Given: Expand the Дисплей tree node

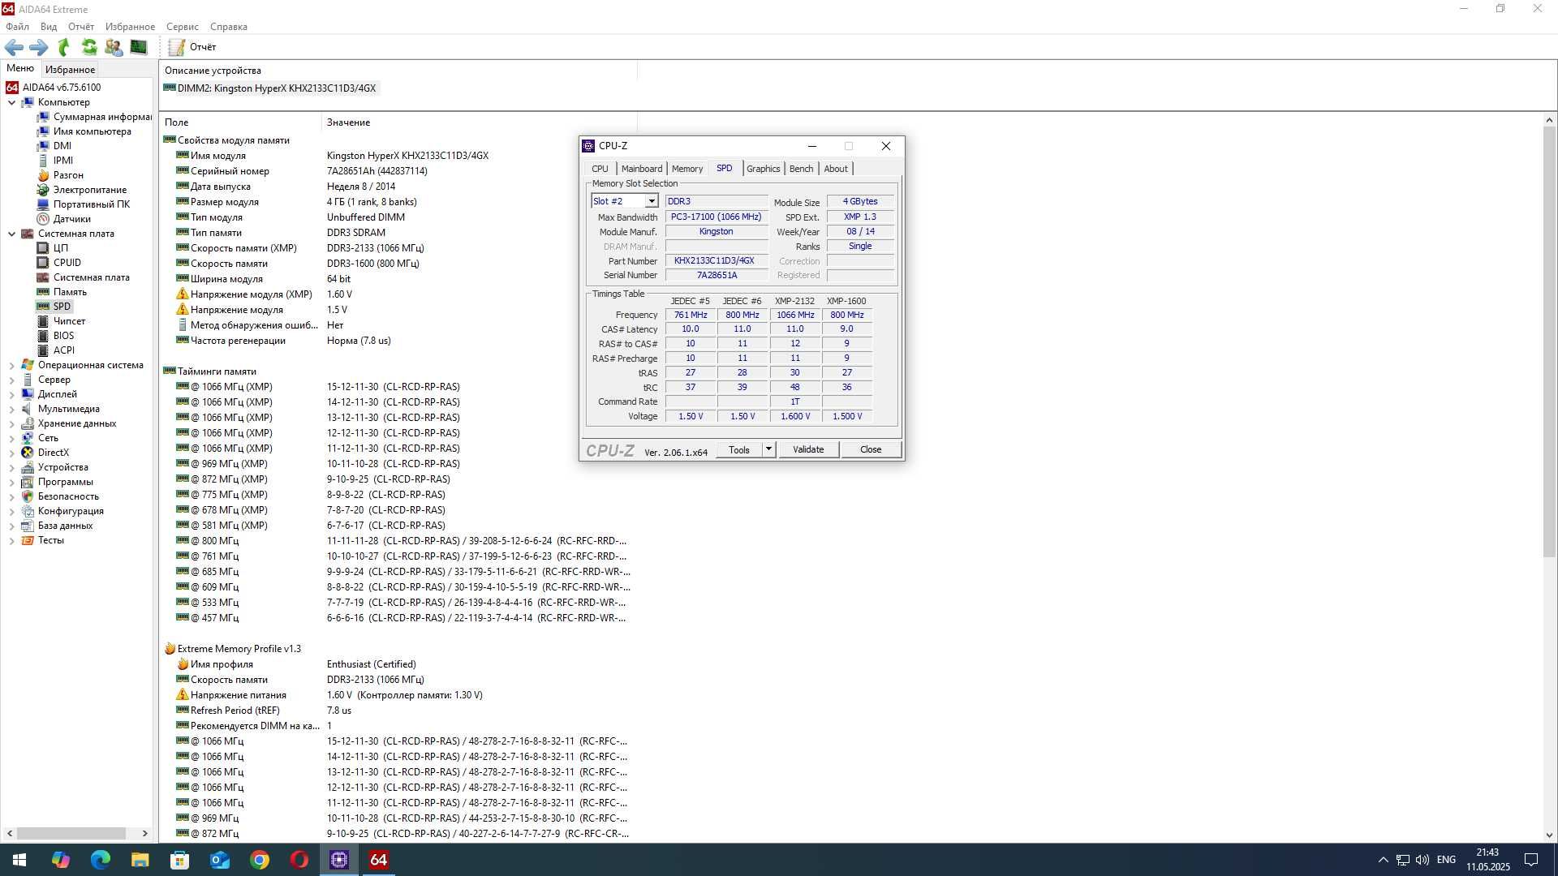Looking at the screenshot, I should pyautogui.click(x=11, y=395).
